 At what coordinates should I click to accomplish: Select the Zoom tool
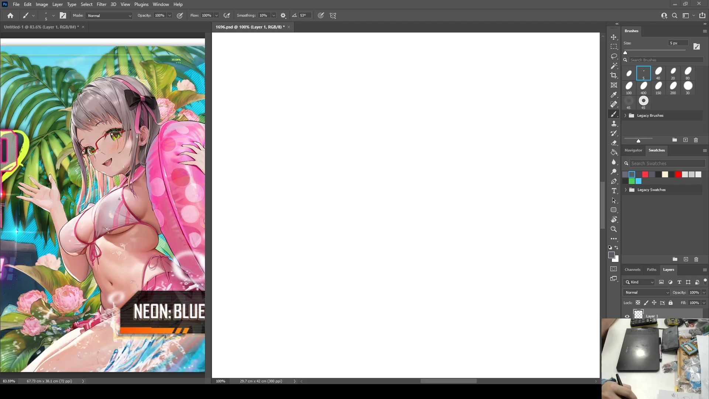[x=614, y=229]
